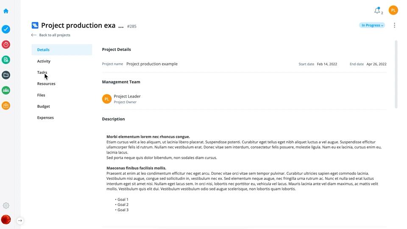Open the green team members icon
The width and height of the screenshot is (407, 229).
pos(6,90)
